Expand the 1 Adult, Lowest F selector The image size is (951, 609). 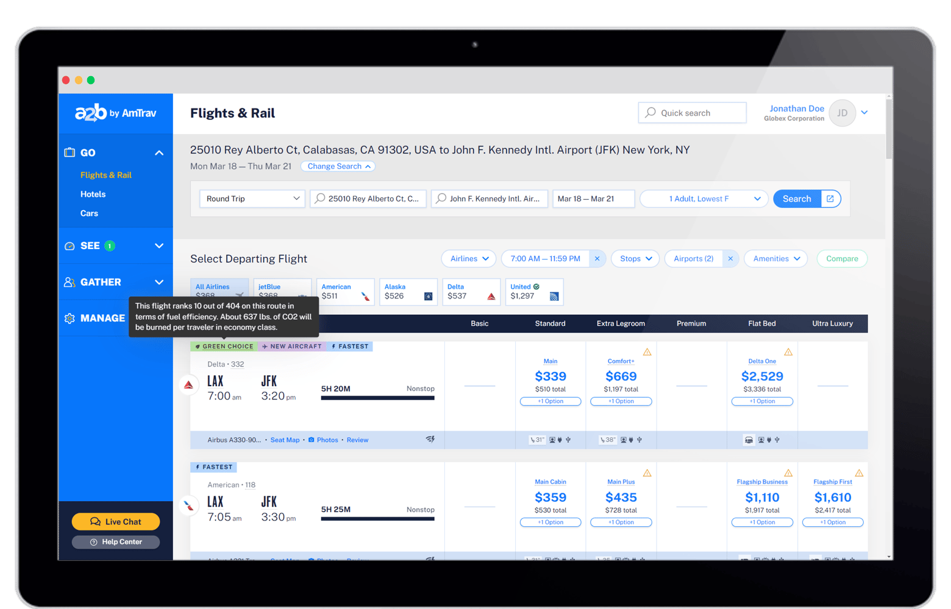point(703,199)
